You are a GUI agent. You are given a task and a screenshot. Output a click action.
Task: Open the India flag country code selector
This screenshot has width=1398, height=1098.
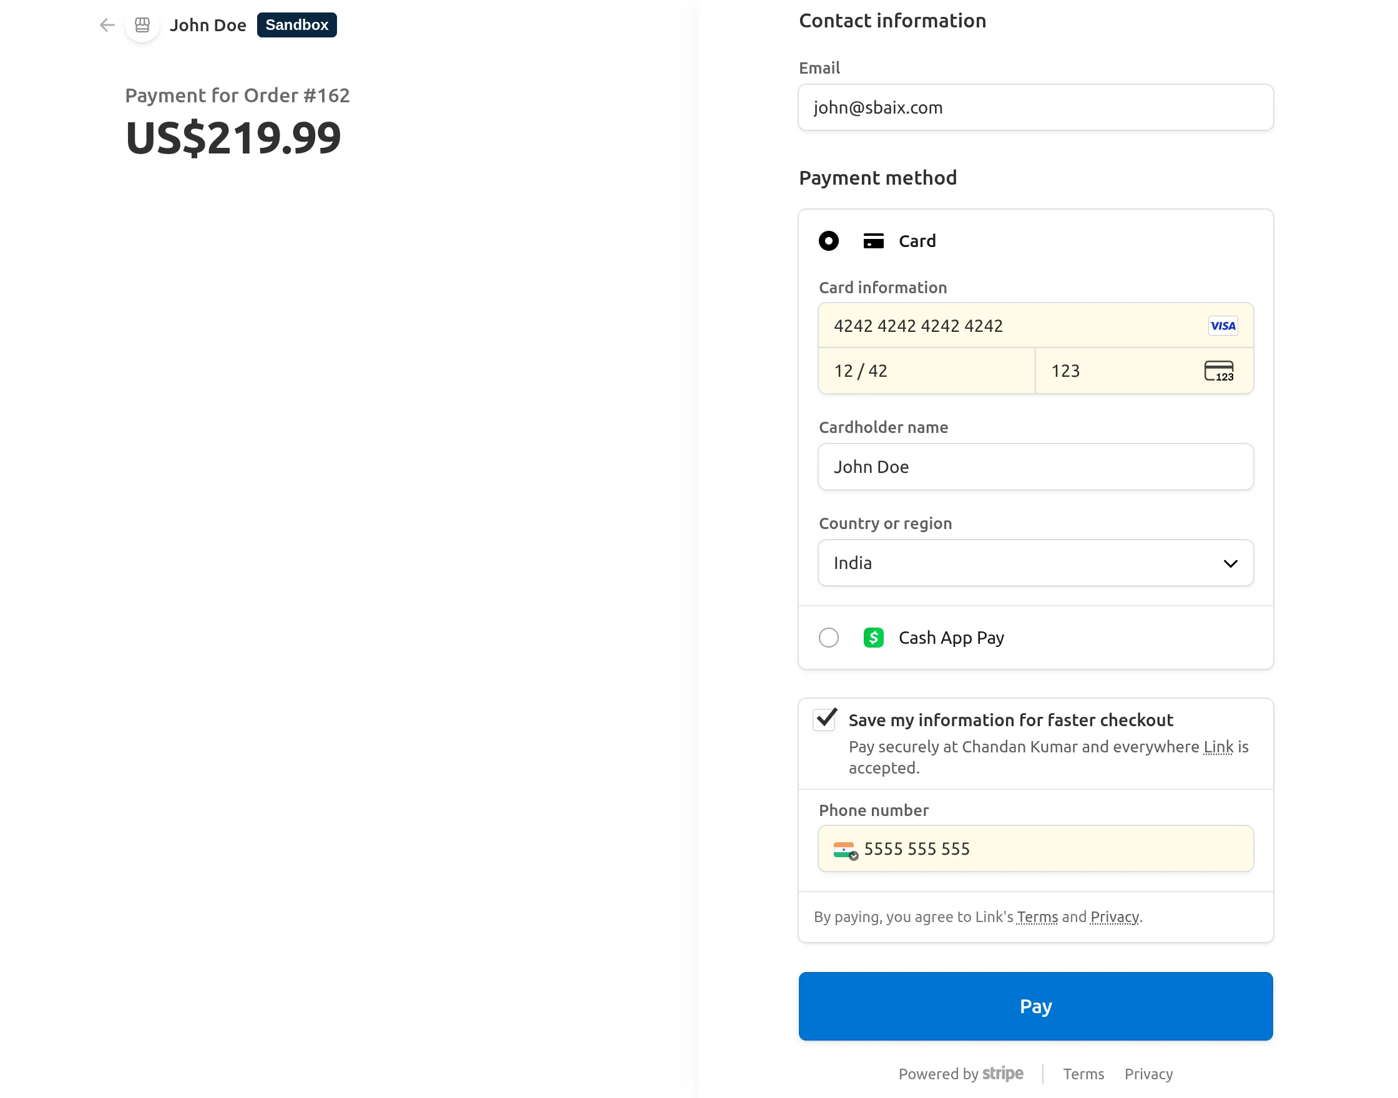[x=845, y=850]
